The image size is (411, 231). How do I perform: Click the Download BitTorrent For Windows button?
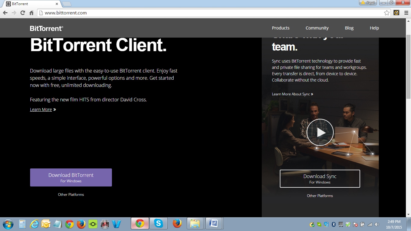(x=71, y=177)
